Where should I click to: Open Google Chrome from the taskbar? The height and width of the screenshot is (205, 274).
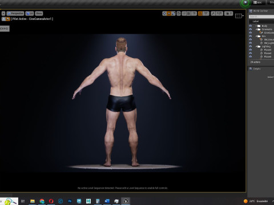(42, 201)
